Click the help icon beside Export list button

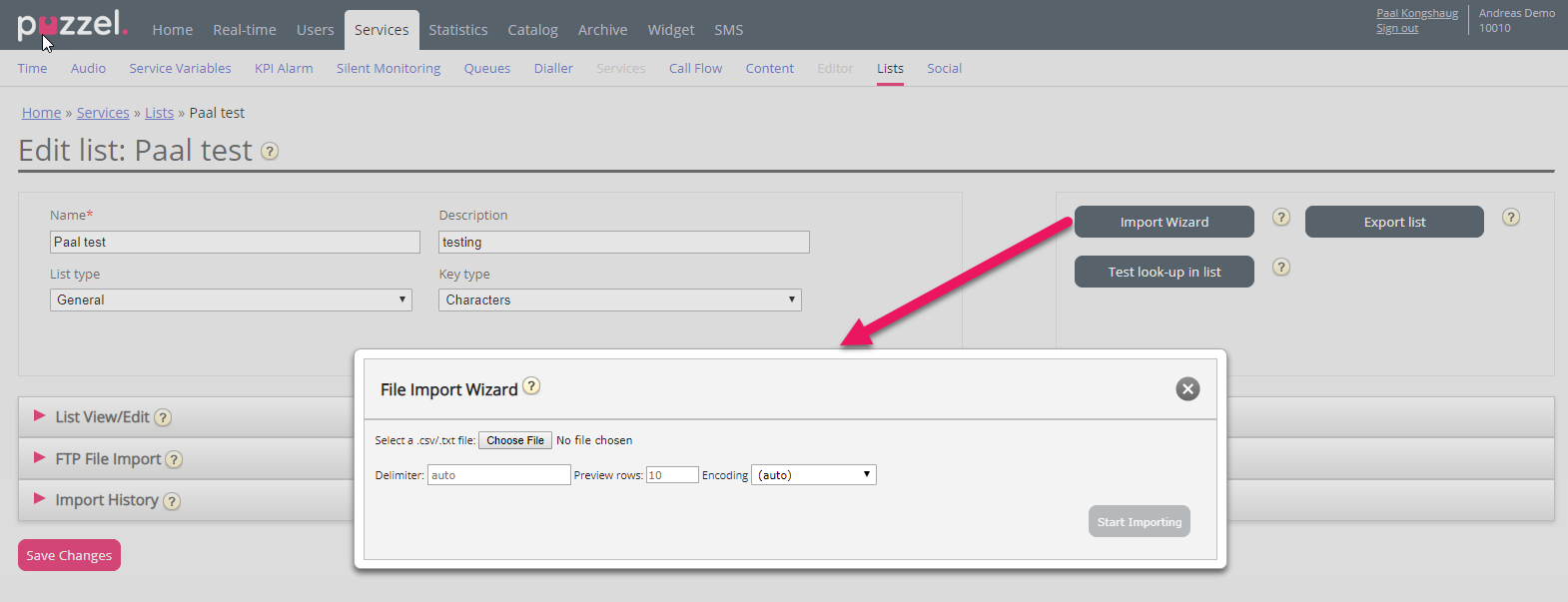click(1511, 218)
